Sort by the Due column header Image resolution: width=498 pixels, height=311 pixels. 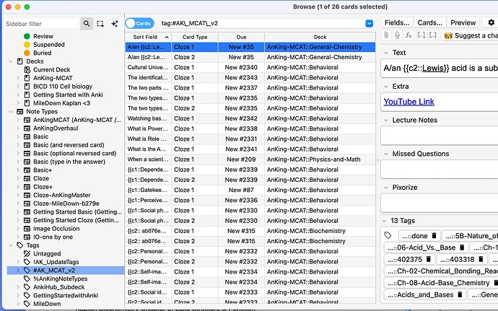(241, 37)
